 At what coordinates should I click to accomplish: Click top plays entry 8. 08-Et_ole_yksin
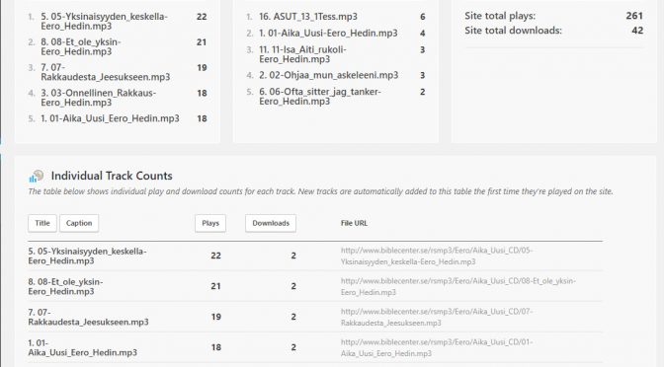coord(81,46)
